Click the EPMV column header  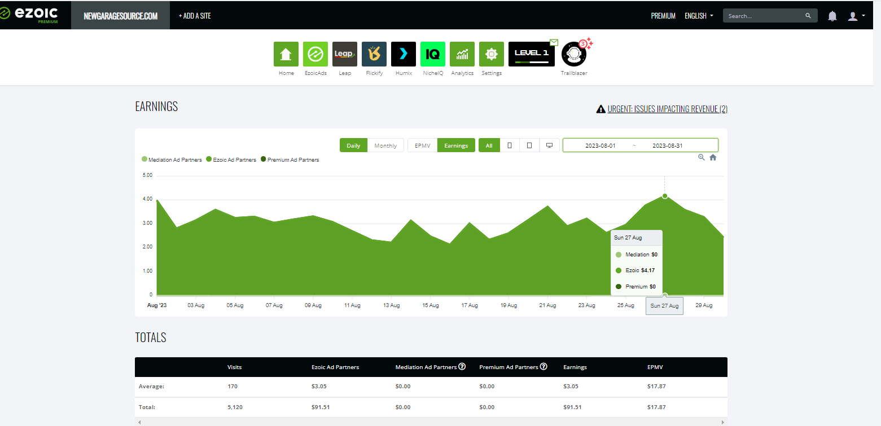[x=655, y=367]
